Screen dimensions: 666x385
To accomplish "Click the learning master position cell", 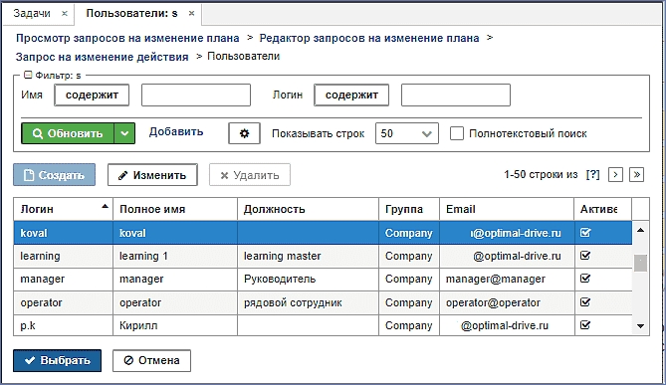I will pos(308,256).
